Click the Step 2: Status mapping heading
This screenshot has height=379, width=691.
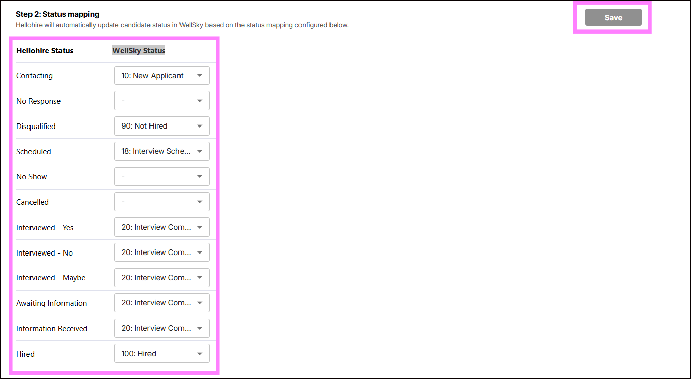[57, 14]
